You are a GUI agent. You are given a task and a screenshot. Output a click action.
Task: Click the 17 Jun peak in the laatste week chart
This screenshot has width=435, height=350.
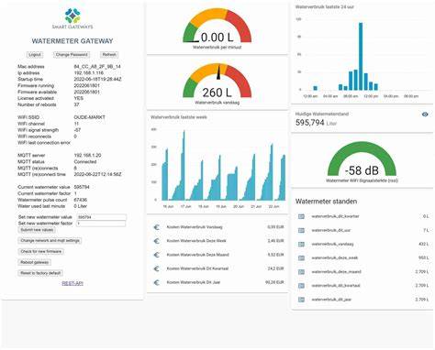click(184, 165)
